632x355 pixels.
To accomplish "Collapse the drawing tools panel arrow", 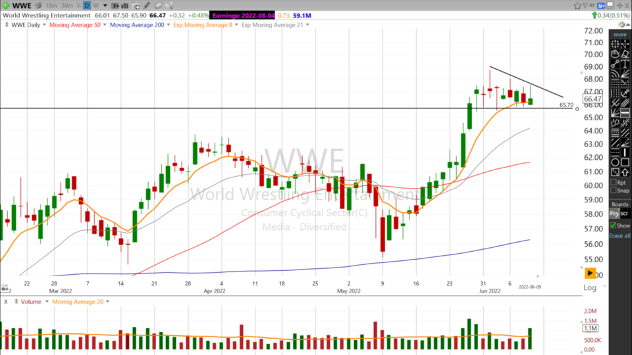I will pyautogui.click(x=627, y=25).
